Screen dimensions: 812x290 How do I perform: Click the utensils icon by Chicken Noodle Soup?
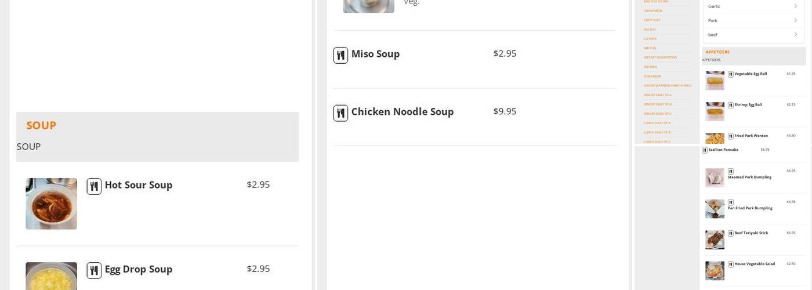pyautogui.click(x=340, y=113)
